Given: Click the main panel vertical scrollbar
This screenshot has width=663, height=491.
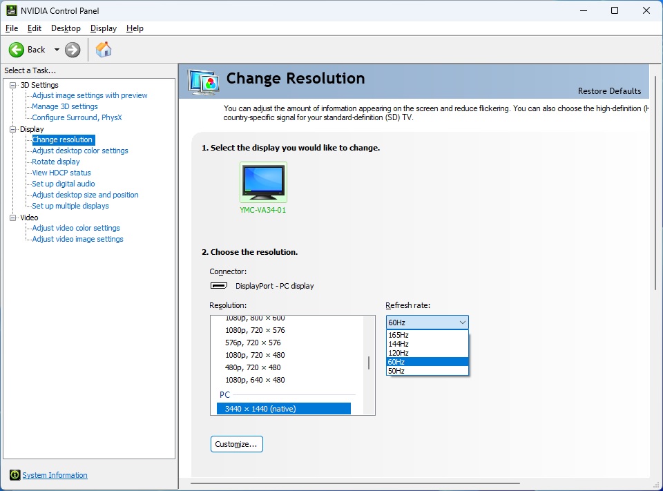Looking at the screenshot, I should [655, 183].
